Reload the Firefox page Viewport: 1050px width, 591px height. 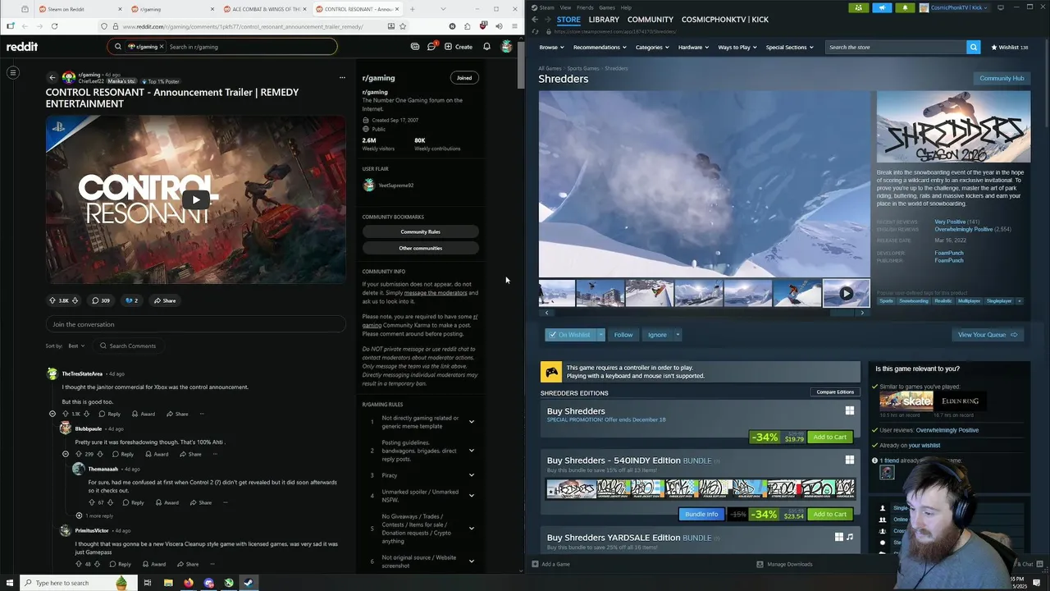click(x=54, y=26)
